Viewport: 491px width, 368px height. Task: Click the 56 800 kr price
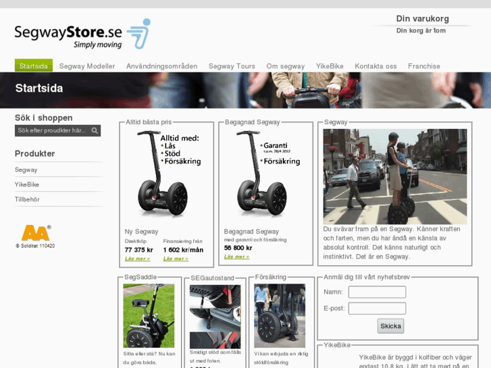pos(238,248)
